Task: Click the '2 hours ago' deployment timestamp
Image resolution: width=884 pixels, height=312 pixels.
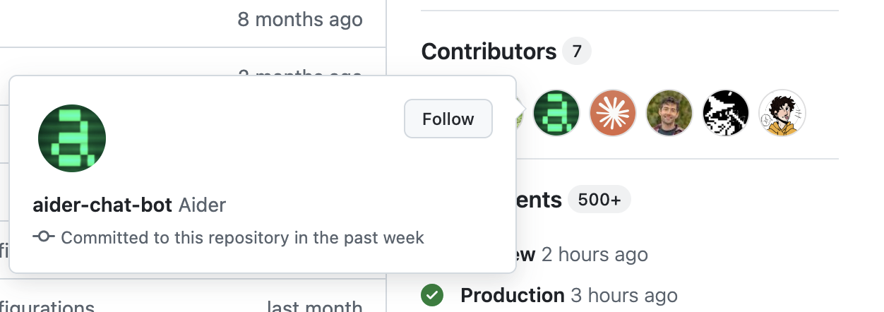Action: 595,254
